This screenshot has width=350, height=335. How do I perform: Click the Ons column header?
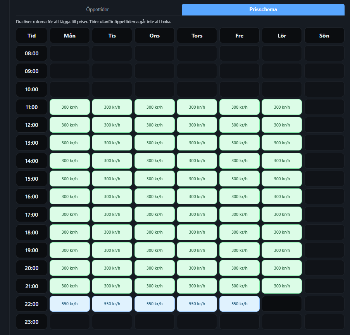click(155, 36)
